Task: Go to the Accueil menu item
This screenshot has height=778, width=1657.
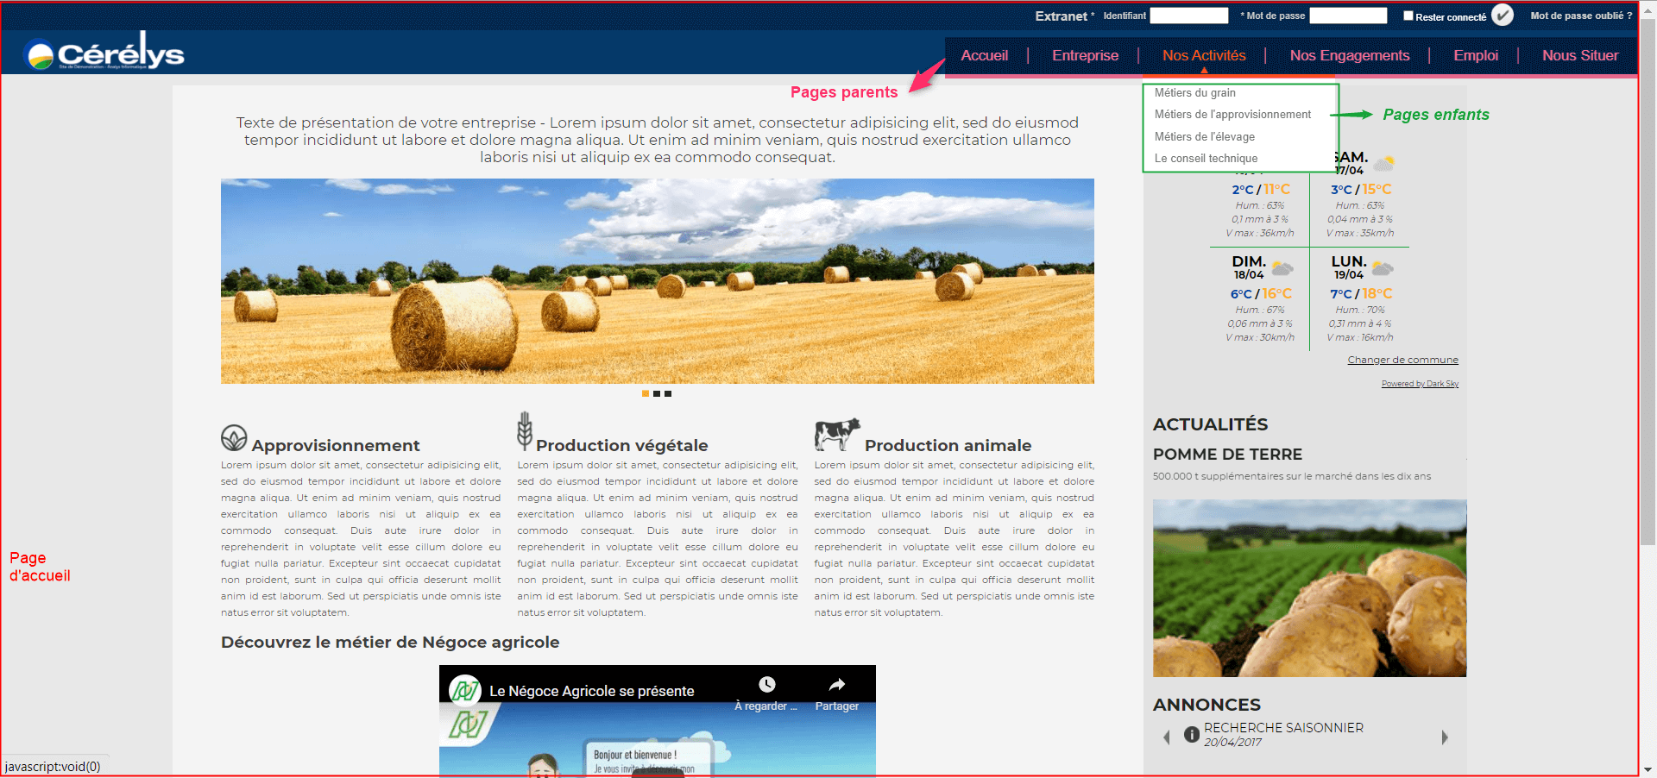Action: [984, 55]
